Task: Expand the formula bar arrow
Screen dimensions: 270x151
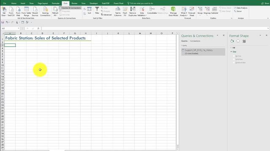Action: pyautogui.click(x=268, y=29)
